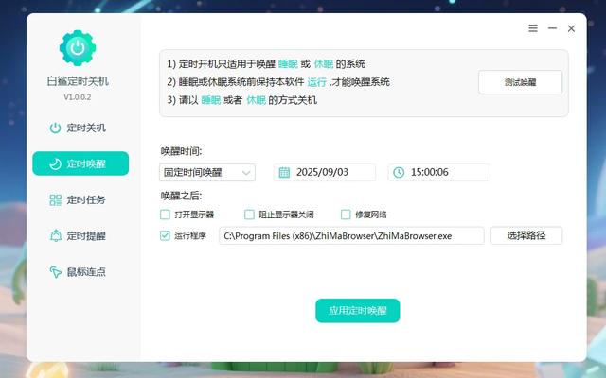
Task: Open the hamburger menu icon
Action: pyautogui.click(x=533, y=28)
